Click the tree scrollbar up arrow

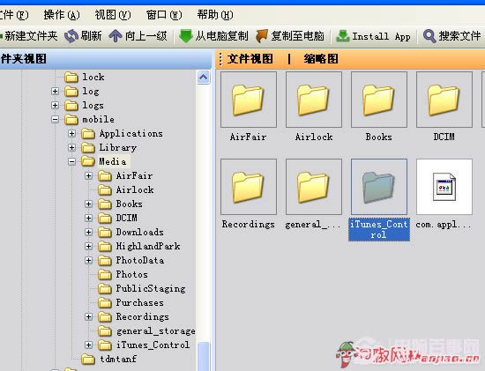203,78
